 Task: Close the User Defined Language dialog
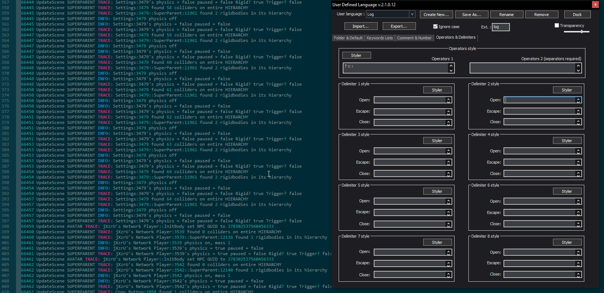pos(595,5)
